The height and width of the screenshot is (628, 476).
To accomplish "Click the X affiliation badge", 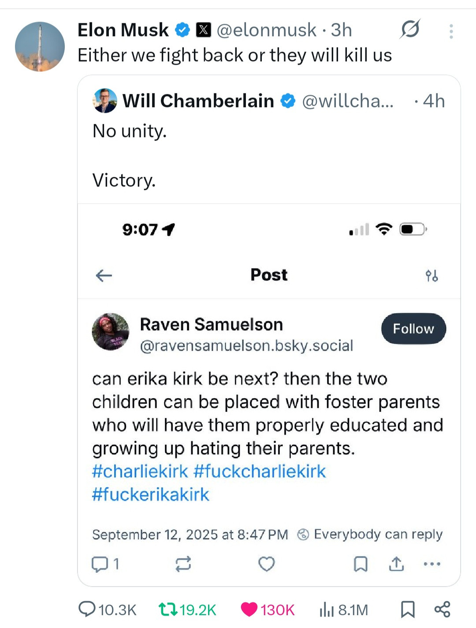I will [x=203, y=30].
